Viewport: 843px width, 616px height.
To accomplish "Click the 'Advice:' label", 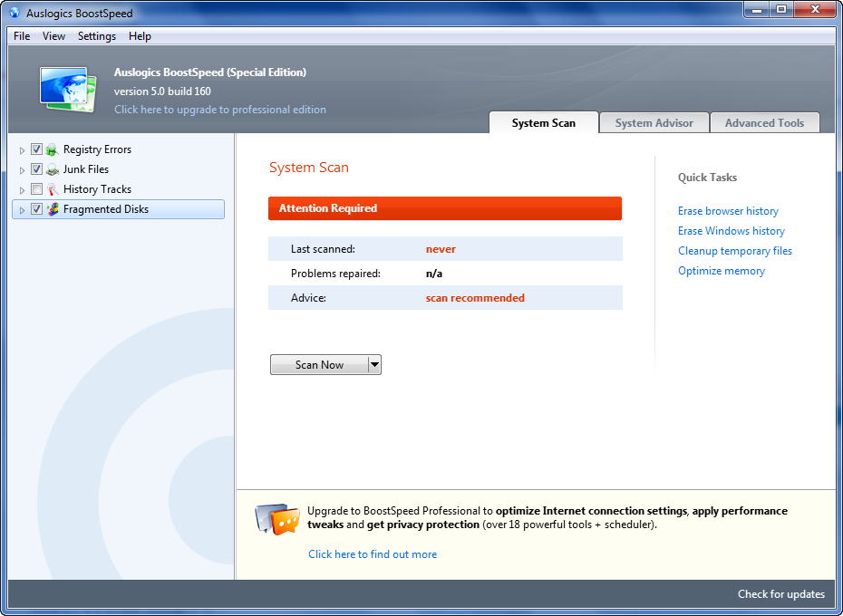I will (x=308, y=298).
